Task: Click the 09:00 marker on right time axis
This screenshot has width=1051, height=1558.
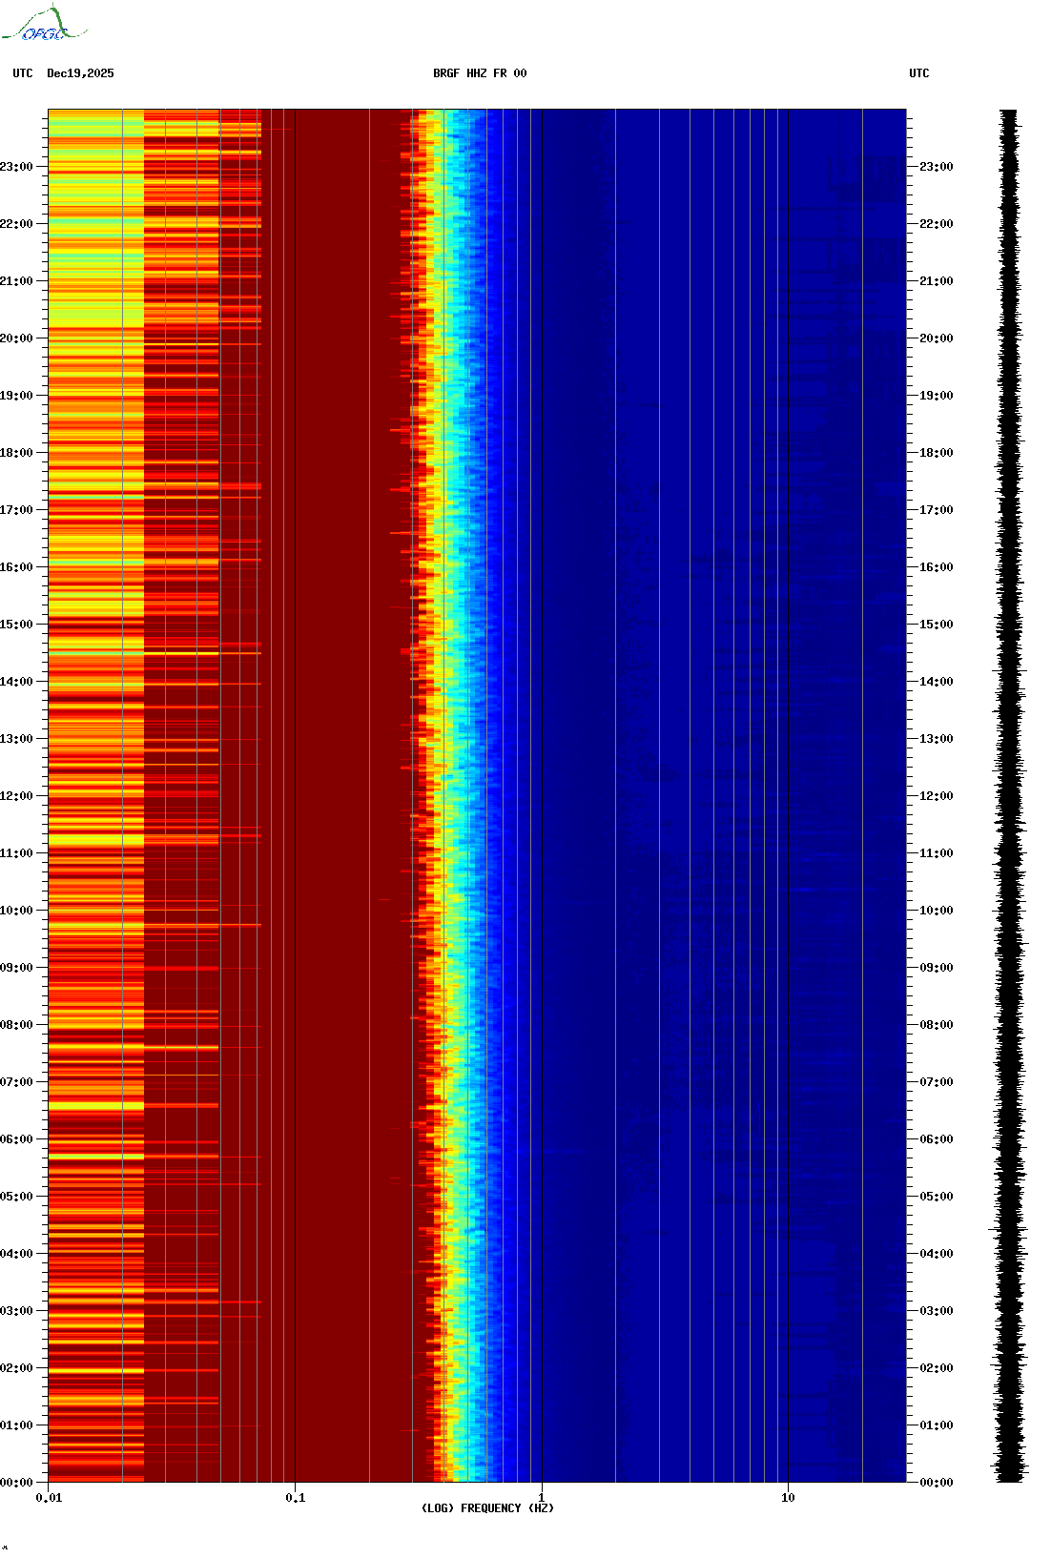Action: 936,968
